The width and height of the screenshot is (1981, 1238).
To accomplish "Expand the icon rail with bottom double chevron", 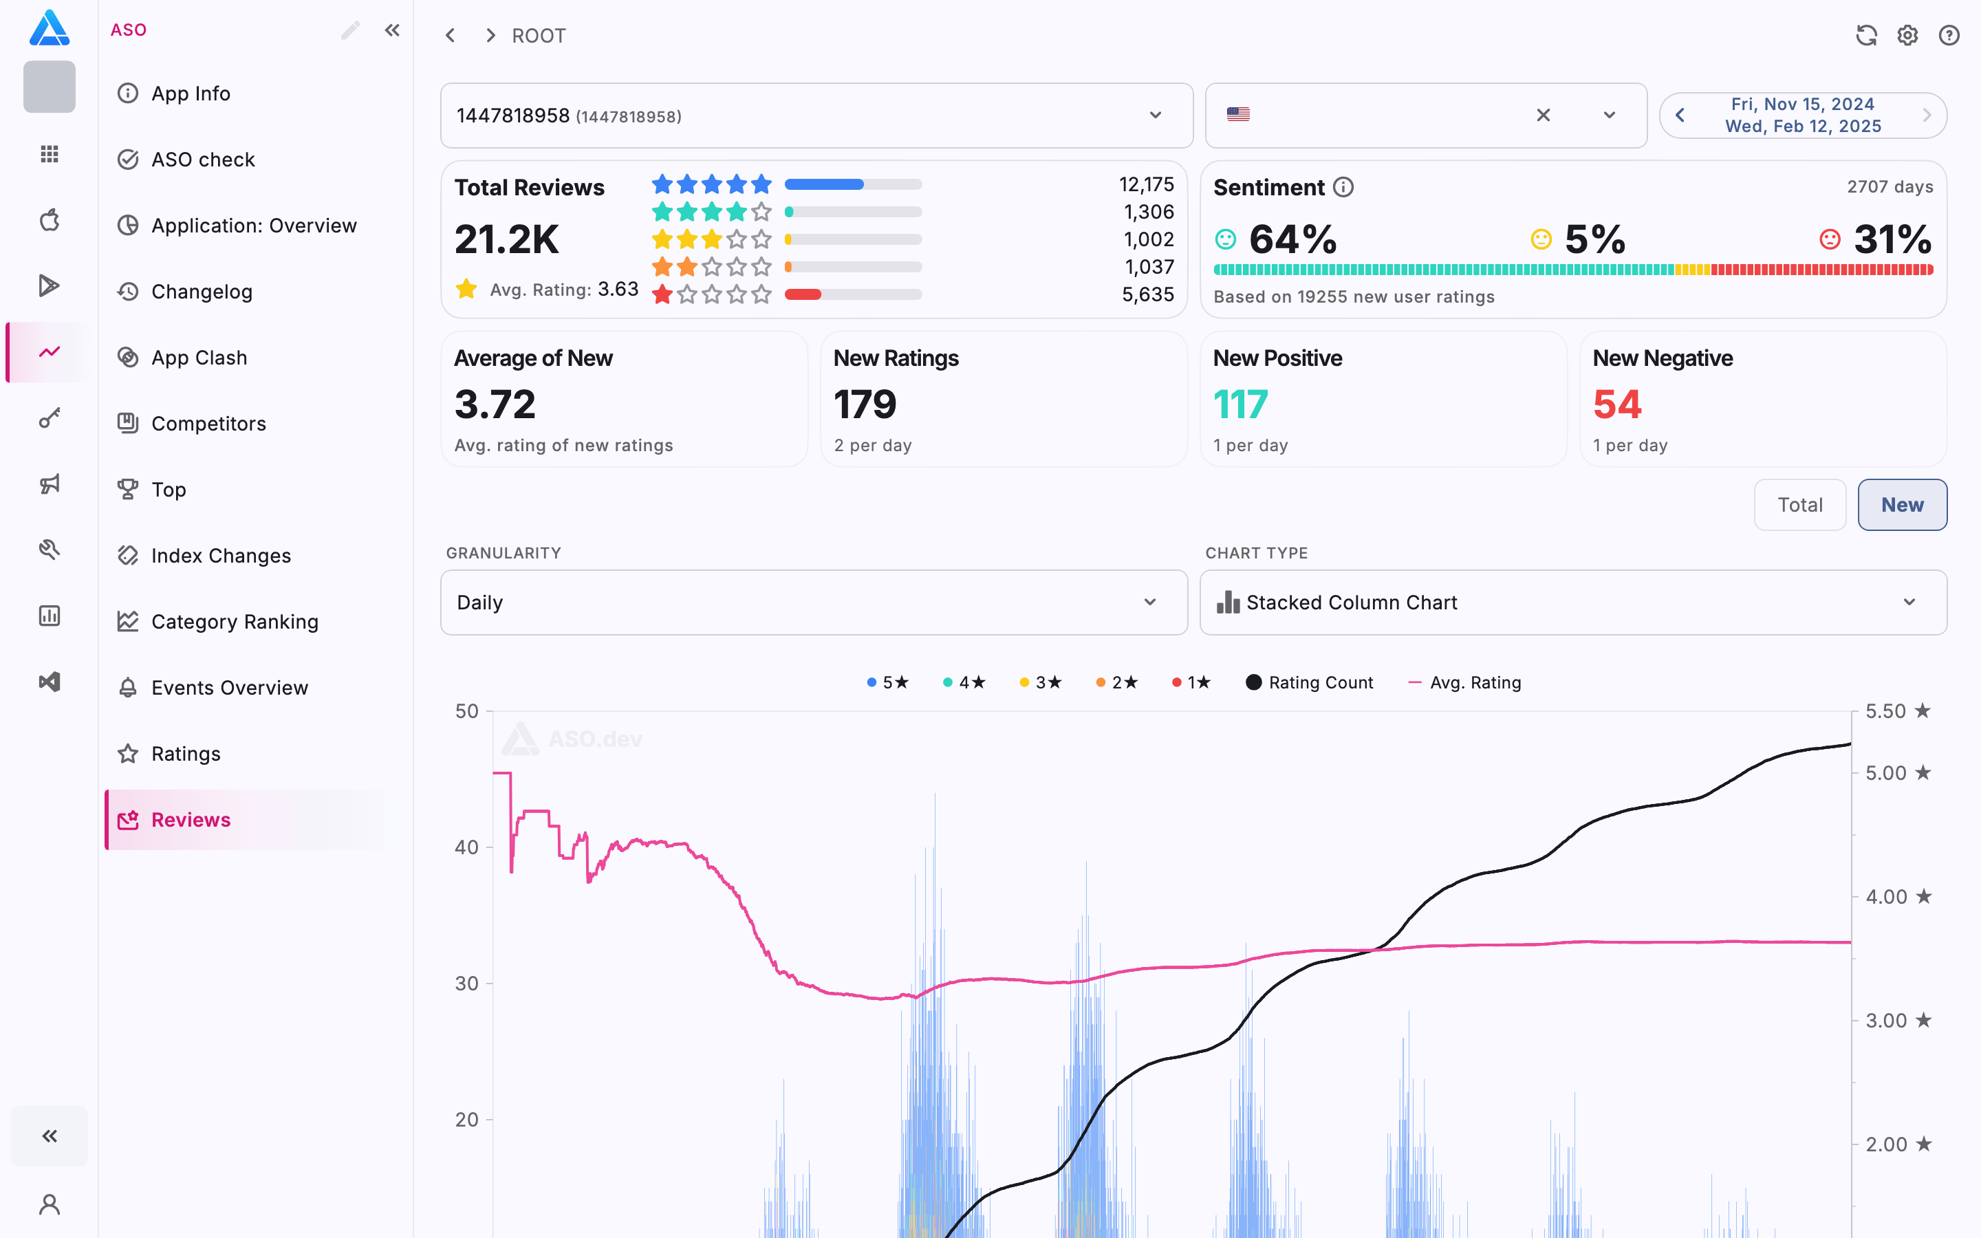I will click(x=49, y=1136).
